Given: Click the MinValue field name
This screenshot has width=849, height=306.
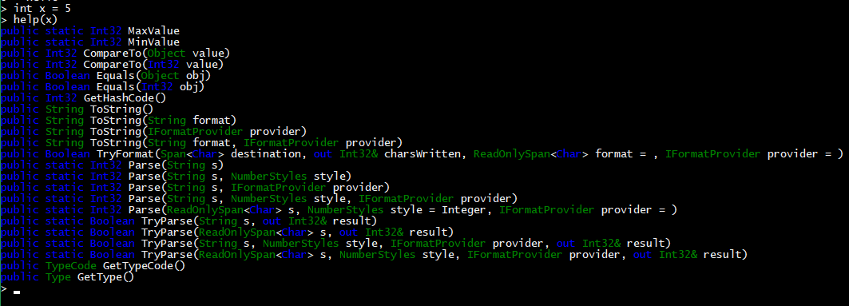Looking at the screenshot, I should tap(153, 42).
